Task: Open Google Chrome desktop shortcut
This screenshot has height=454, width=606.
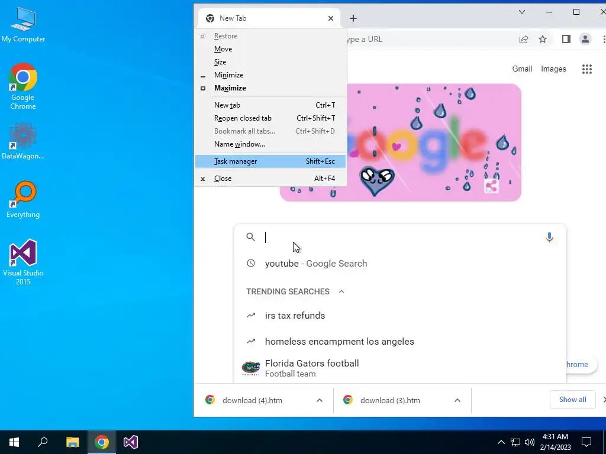Action: 23,86
